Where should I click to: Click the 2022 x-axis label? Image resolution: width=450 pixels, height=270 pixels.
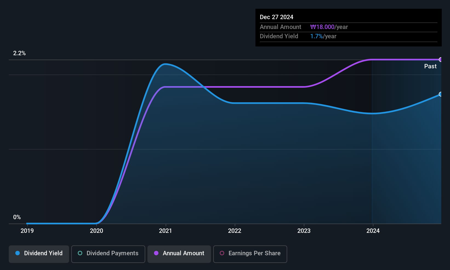click(235, 231)
